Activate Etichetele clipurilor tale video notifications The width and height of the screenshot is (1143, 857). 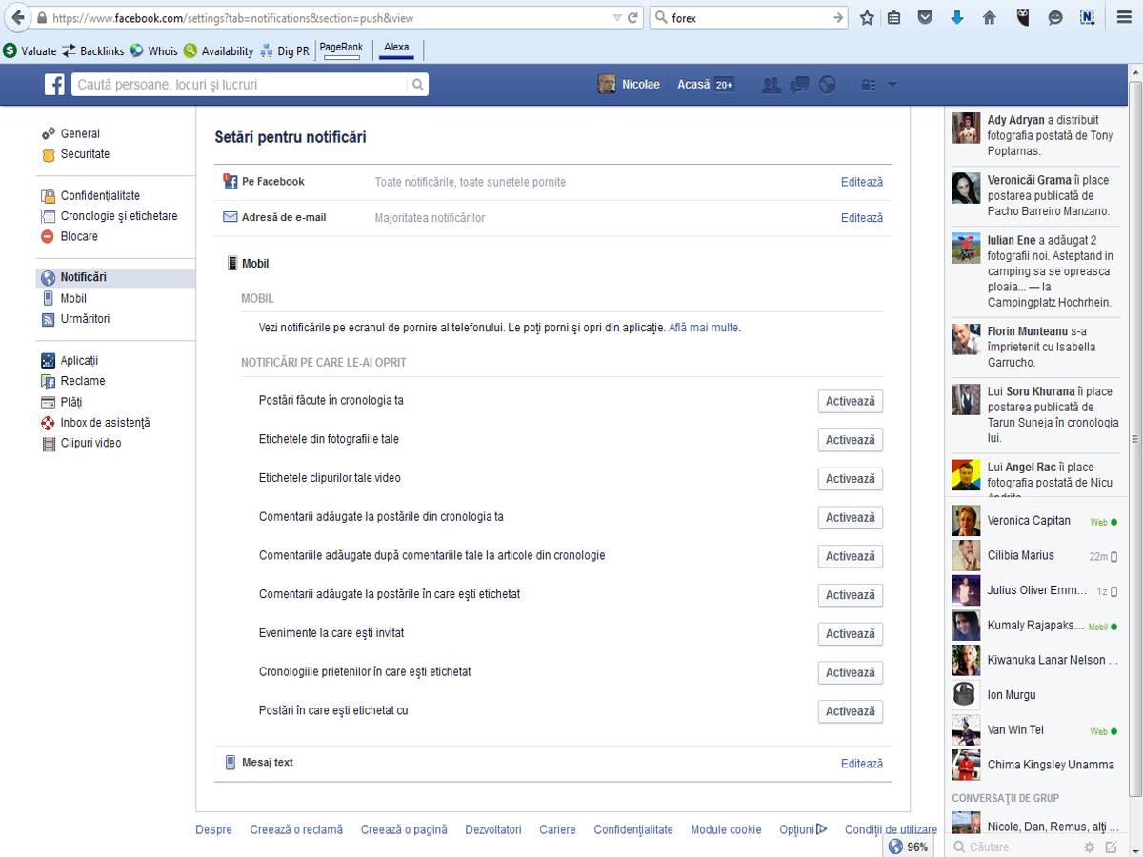(x=851, y=479)
